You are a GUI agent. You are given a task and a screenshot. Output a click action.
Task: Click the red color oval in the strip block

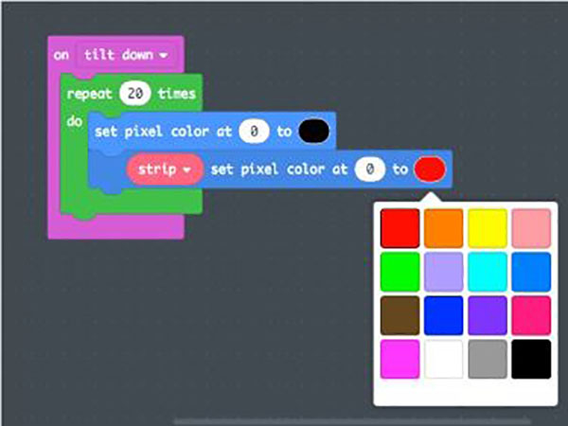tap(430, 169)
